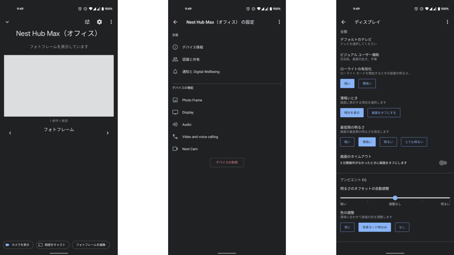This screenshot has width=454, height=255.
Task: Go to next photo frame arrow
Action: click(x=108, y=133)
